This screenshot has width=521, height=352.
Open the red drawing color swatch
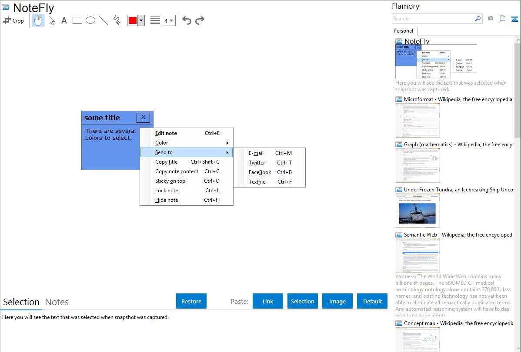point(133,20)
